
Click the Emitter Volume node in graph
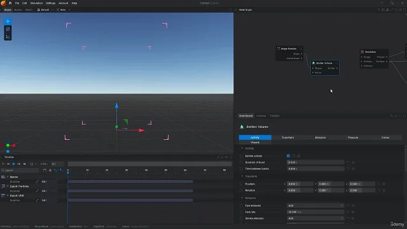pos(325,68)
